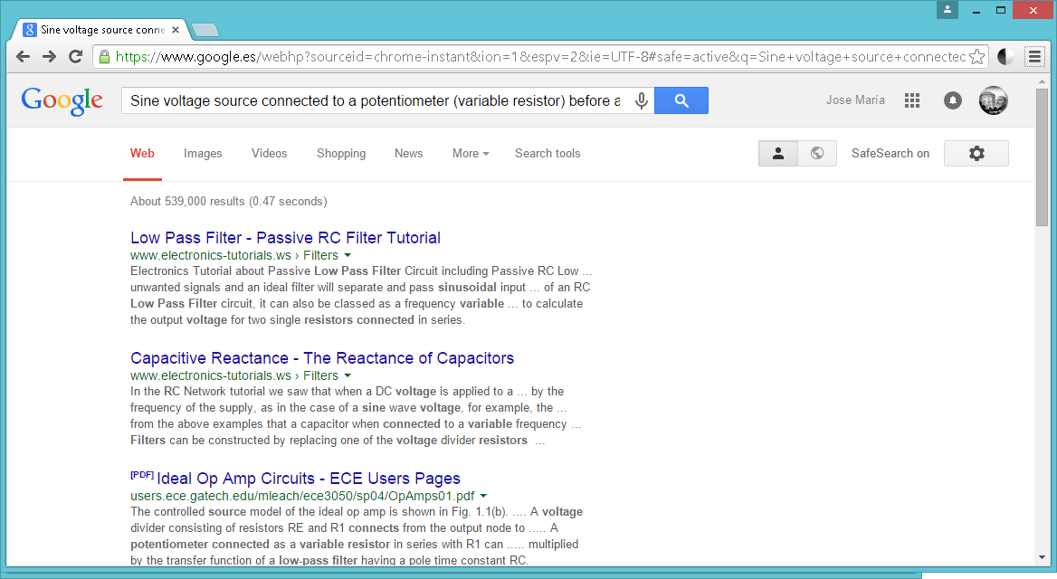This screenshot has height=579, width=1057.
Task: Open the account profile picture
Action: pyautogui.click(x=993, y=100)
